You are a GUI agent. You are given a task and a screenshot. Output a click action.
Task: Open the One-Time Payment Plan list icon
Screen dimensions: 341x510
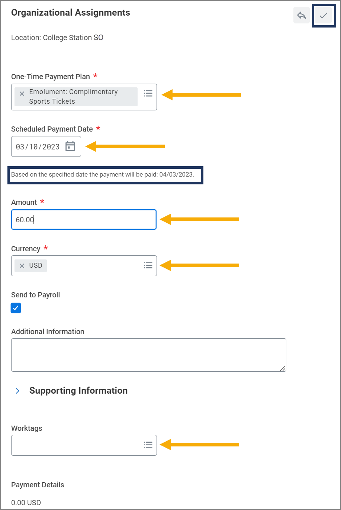click(x=148, y=93)
